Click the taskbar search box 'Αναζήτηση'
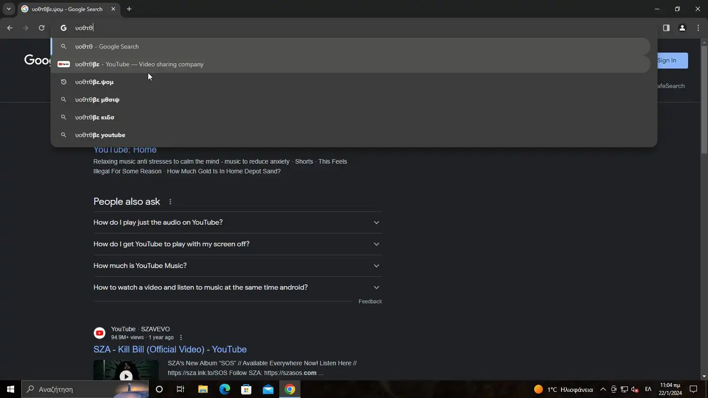708x398 pixels. coord(85,389)
